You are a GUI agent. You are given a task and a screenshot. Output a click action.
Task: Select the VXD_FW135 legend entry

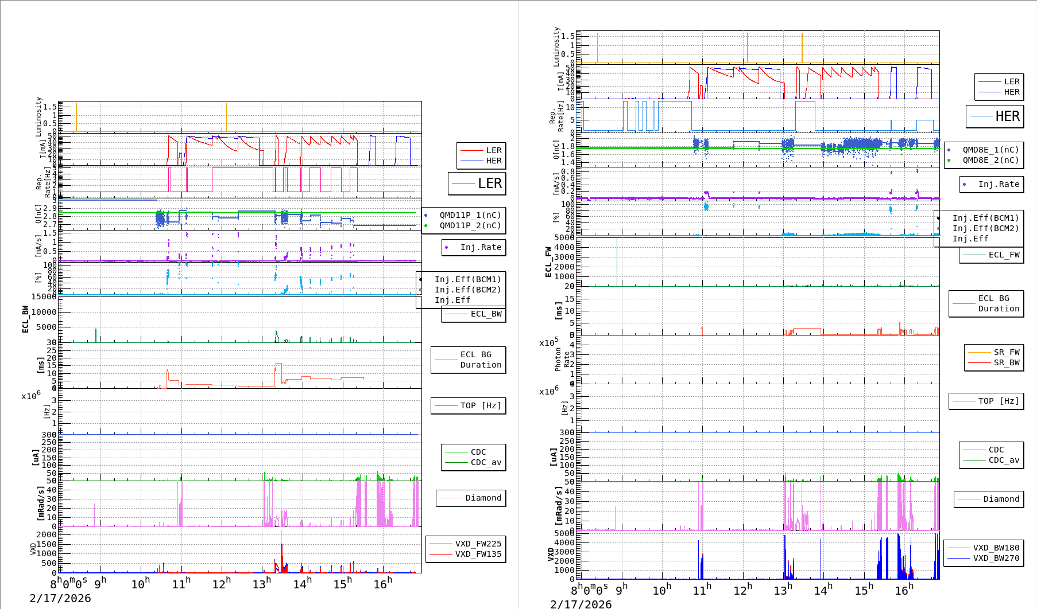tap(477, 554)
